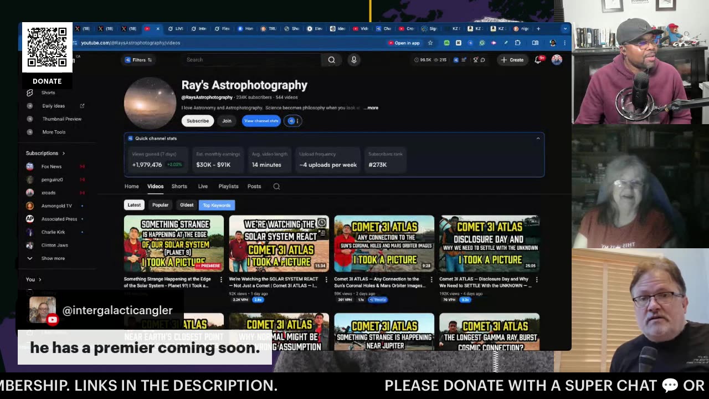Open More Tools in sidebar
The height and width of the screenshot is (399, 709).
[54, 132]
